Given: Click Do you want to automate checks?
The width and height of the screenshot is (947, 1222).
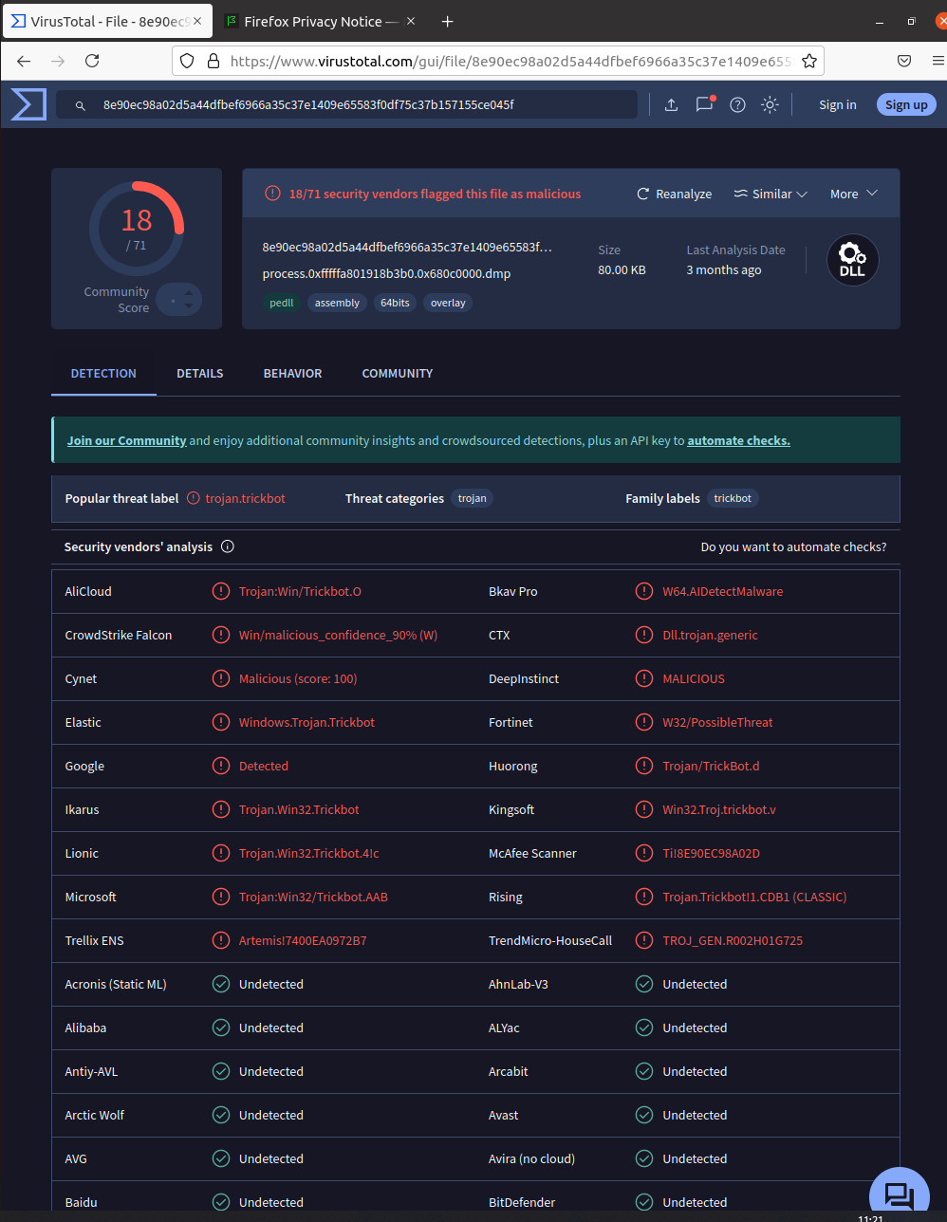Looking at the screenshot, I should [793, 546].
